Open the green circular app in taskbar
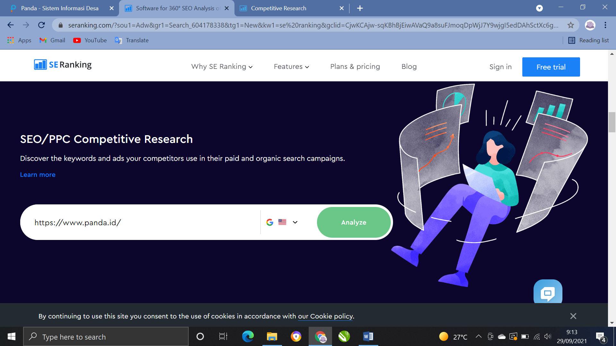616x346 pixels. 344,337
